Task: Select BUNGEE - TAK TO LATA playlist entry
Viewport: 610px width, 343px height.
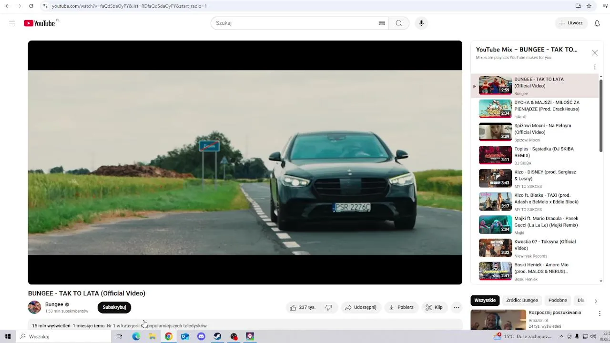Action: point(534,86)
